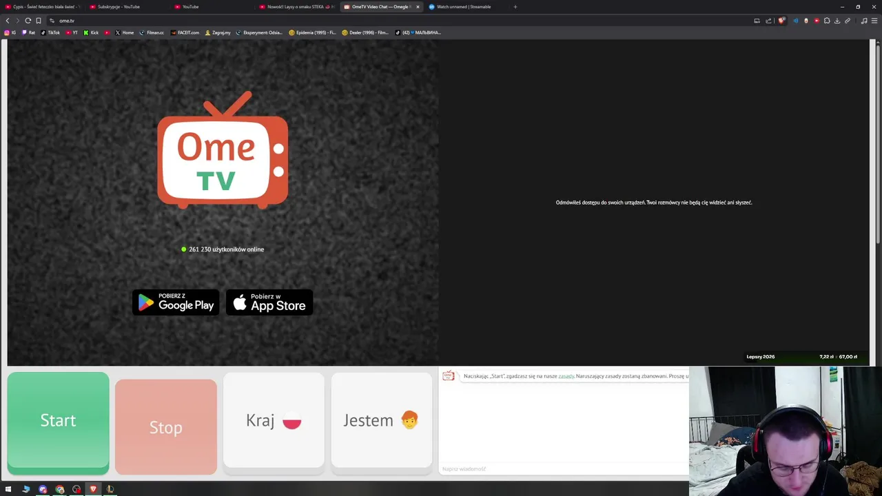882x496 pixels.
Task: Open the Chrome taskbar icon
Action: (60, 489)
